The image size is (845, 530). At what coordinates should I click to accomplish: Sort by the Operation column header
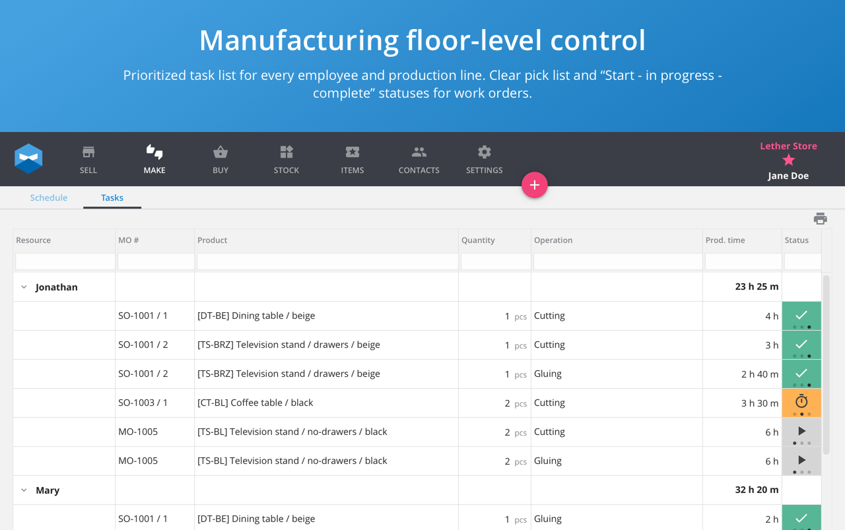click(x=553, y=240)
